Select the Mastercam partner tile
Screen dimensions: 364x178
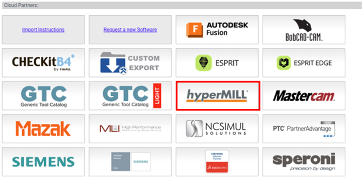coord(304,96)
